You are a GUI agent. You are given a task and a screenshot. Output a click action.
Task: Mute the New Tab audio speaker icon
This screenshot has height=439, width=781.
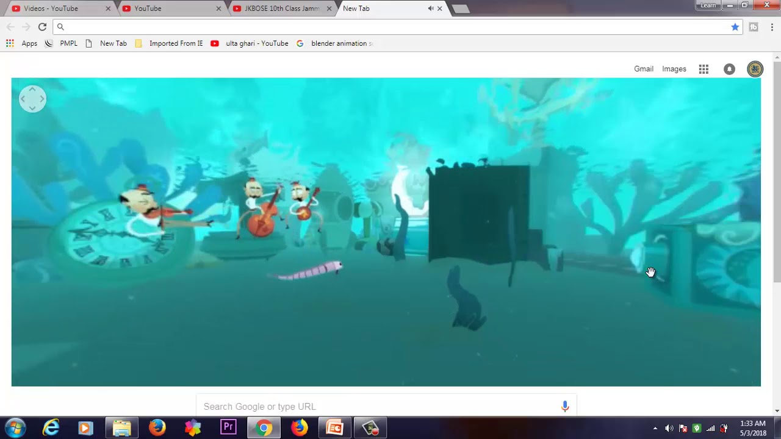pos(431,9)
